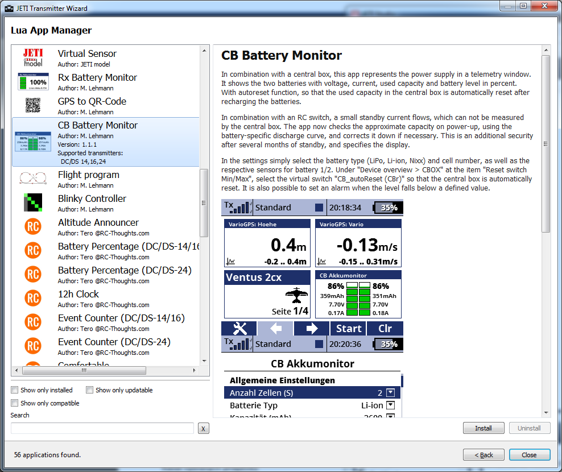This screenshot has height=472, width=562.
Task: Click the 56 applications found status text
Action: (47, 455)
